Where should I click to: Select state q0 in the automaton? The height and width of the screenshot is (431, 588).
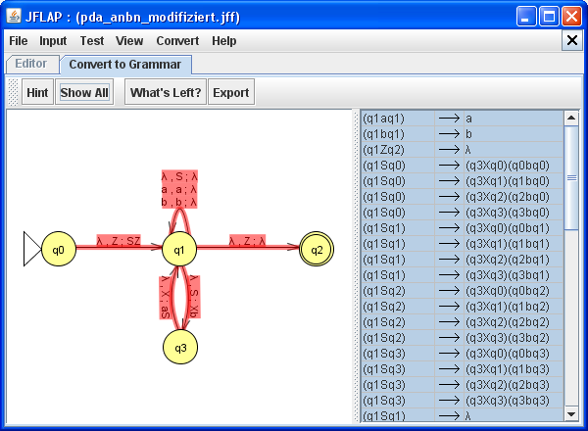(x=59, y=249)
